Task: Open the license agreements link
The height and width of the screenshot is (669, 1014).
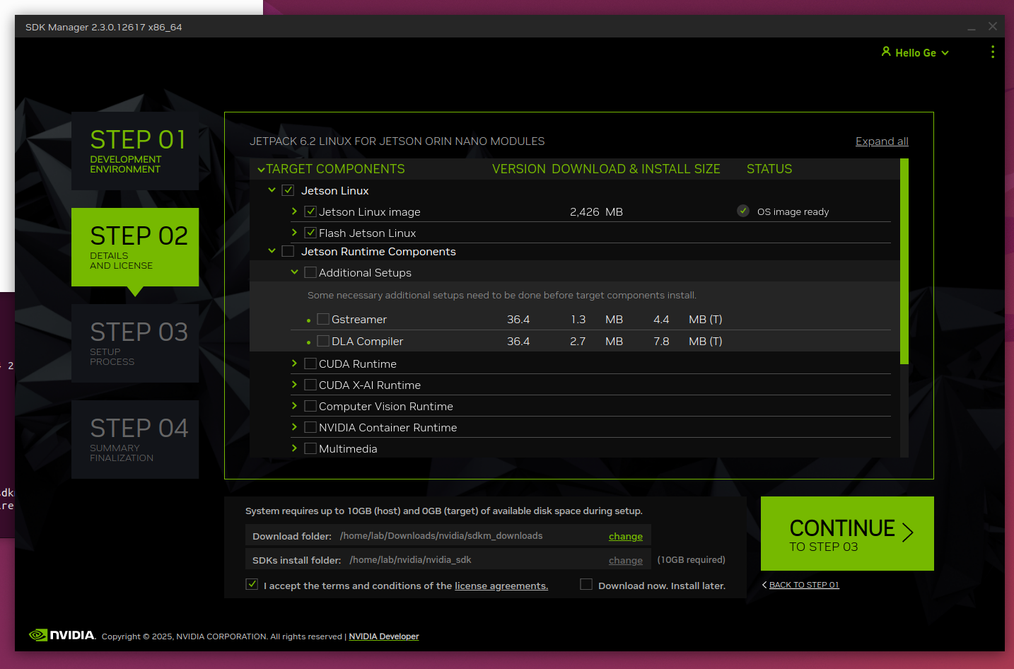Action: 501,586
